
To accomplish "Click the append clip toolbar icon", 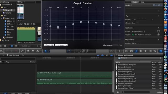I will [x=38, y=51].
